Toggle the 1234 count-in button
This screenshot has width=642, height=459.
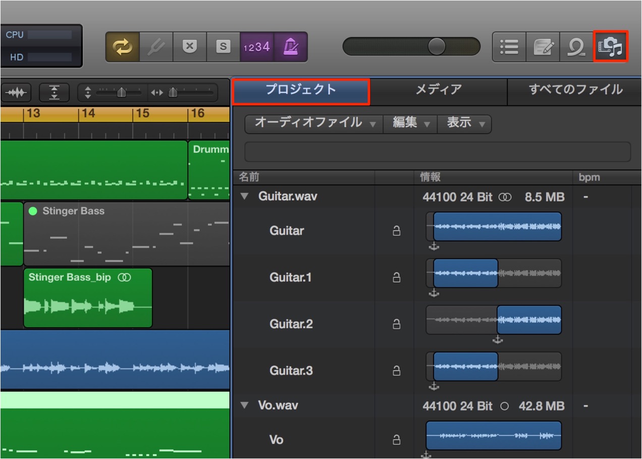pyautogui.click(x=257, y=47)
